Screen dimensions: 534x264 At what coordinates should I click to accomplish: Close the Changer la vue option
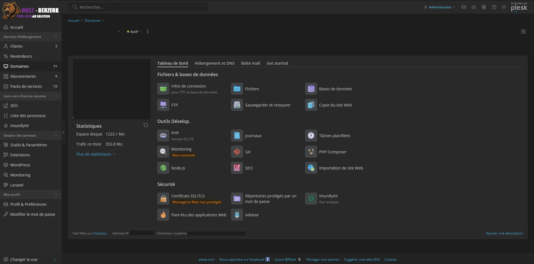(55, 260)
